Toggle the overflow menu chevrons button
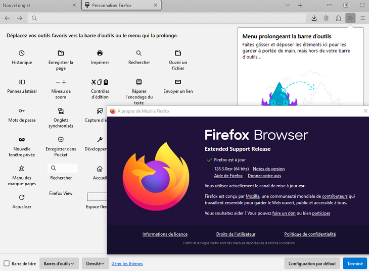This screenshot has width=369, height=271. 350,18
